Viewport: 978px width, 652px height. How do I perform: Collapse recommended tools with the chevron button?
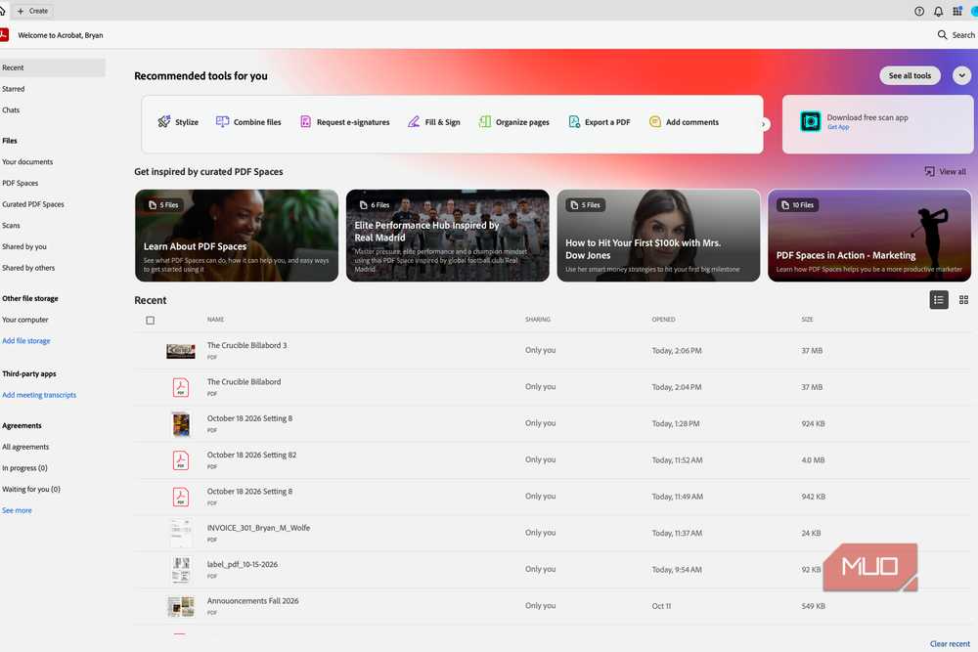pos(961,75)
